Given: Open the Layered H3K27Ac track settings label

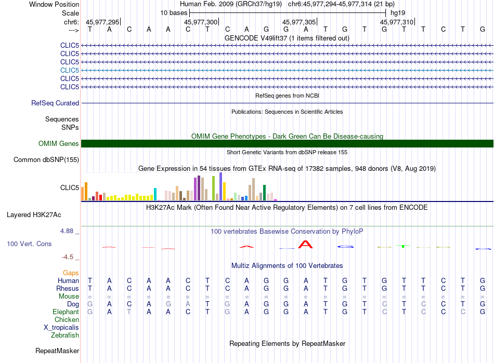Looking at the screenshot, I should point(34,214).
